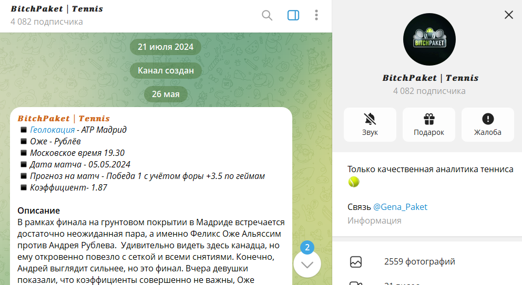522x285 pixels.
Task: Click the channel name atop the post
Action: pyautogui.click(x=64, y=119)
